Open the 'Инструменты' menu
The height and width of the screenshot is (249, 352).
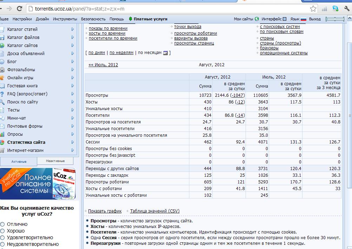pyautogui.click(x=65, y=19)
